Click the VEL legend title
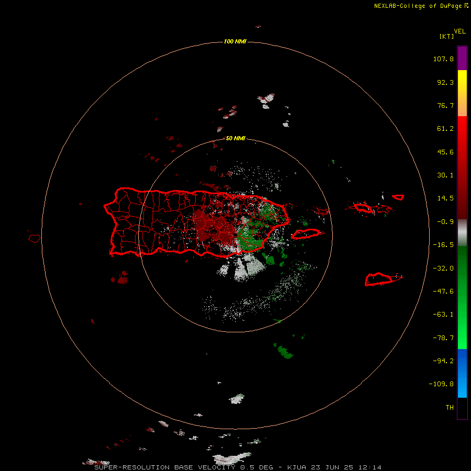Screen dimensions: 471x471 (459, 31)
